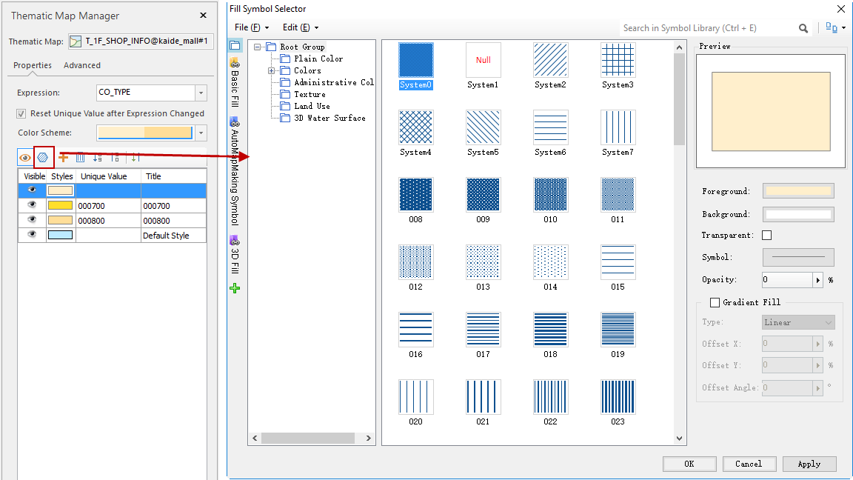Click the green reverse order arrows icon
The image size is (853, 480).
pyautogui.click(x=134, y=157)
